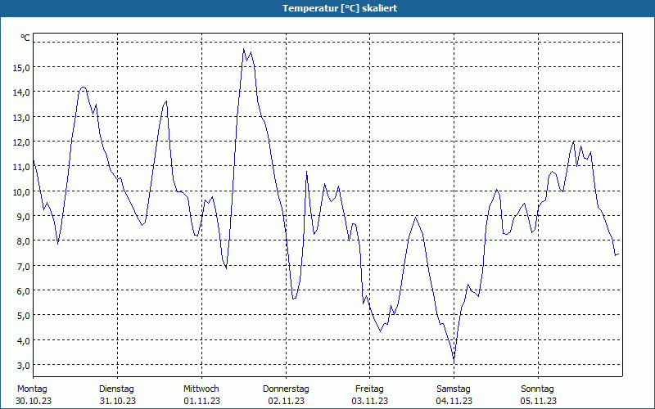Click the Samstag day label
The width and height of the screenshot is (655, 409).
454,389
